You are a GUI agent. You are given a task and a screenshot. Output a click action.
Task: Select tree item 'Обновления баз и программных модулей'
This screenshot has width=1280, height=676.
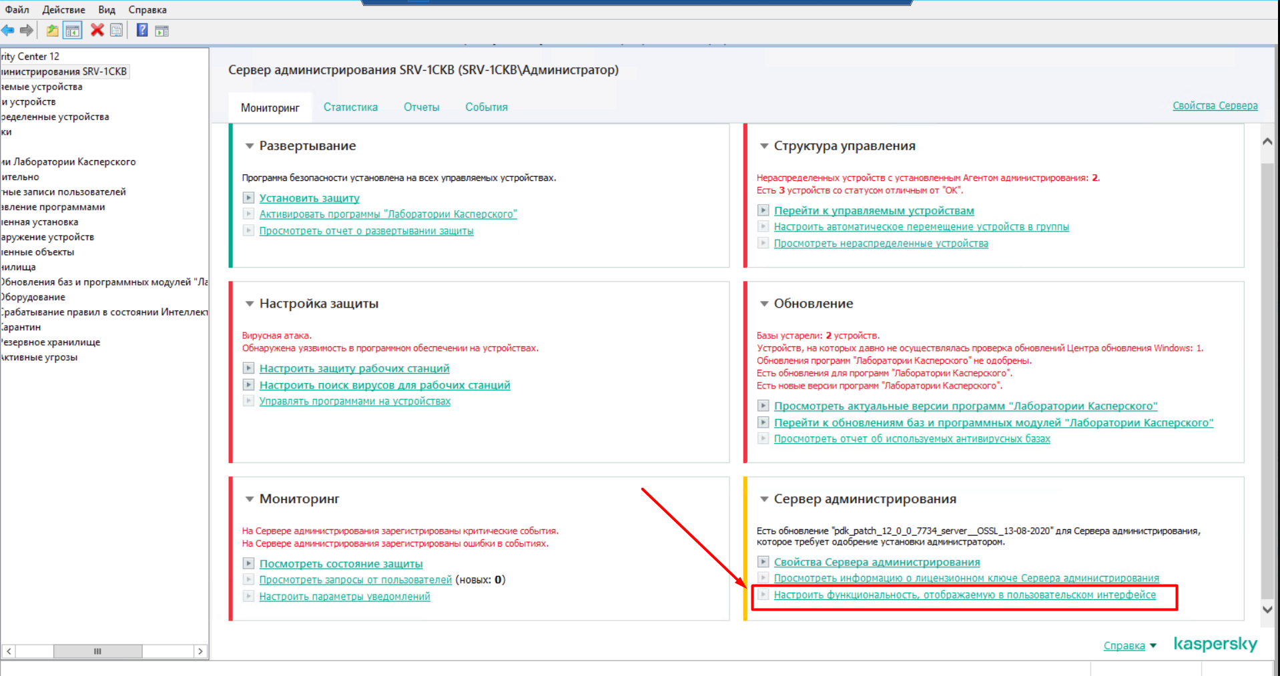[104, 282]
